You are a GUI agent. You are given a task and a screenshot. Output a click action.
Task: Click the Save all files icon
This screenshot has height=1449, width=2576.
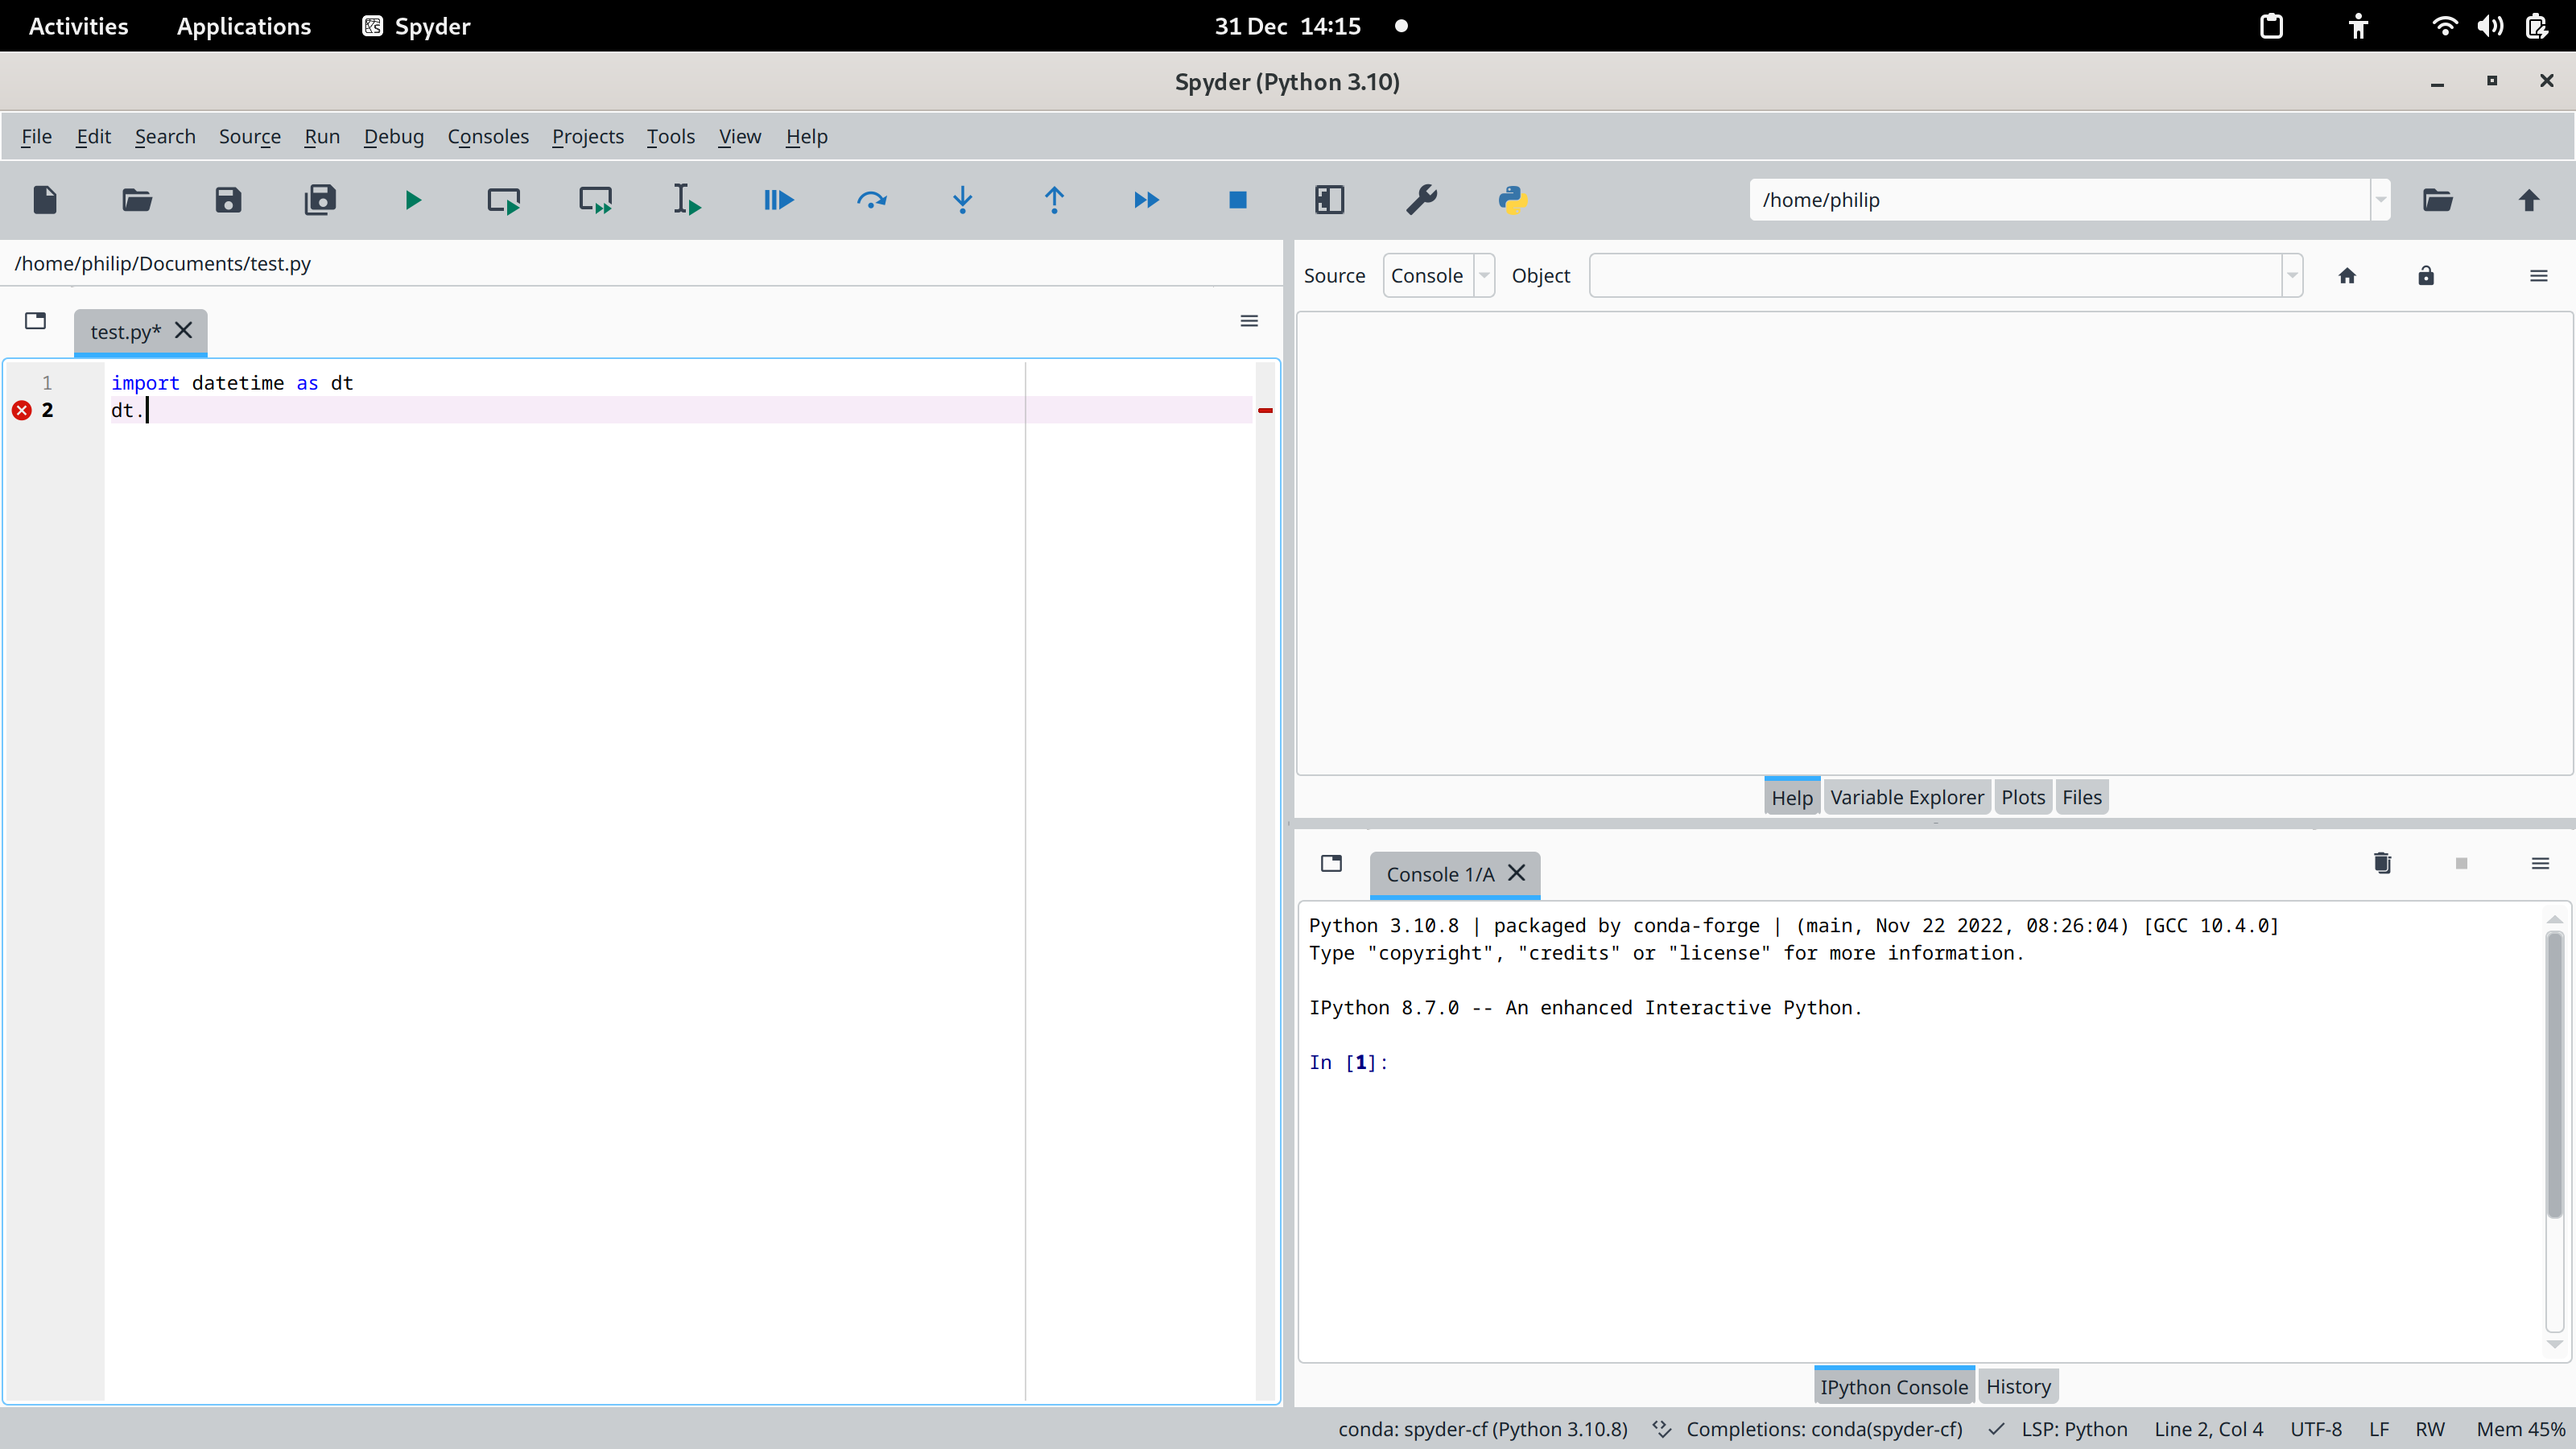point(320,200)
